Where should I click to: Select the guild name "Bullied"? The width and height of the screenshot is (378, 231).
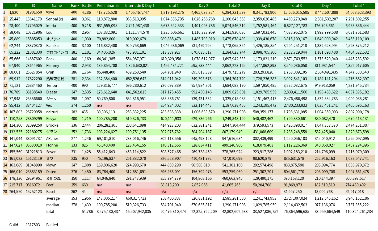coord(52,225)
